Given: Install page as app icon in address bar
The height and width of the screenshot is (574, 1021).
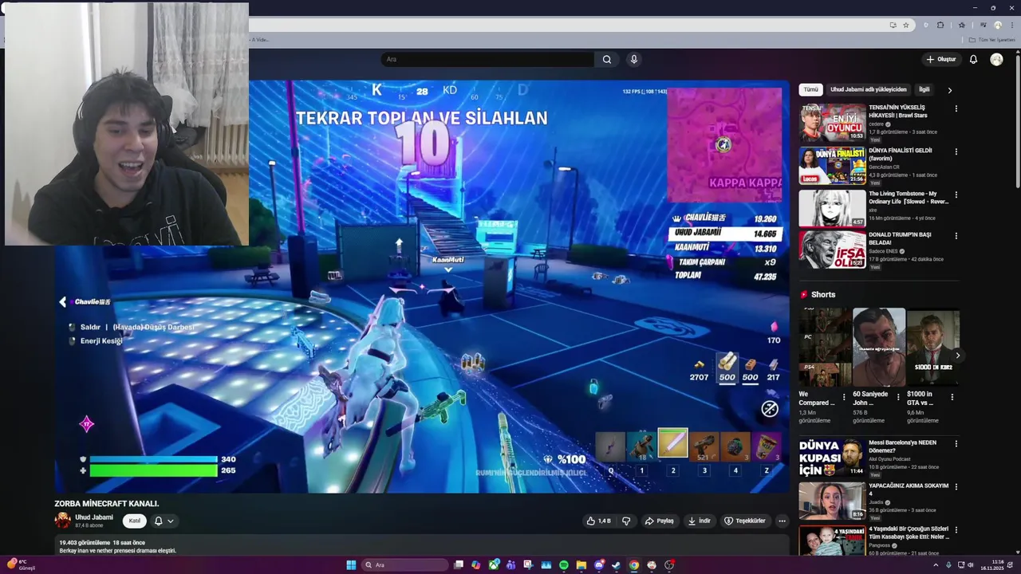Looking at the screenshot, I should coord(893,25).
